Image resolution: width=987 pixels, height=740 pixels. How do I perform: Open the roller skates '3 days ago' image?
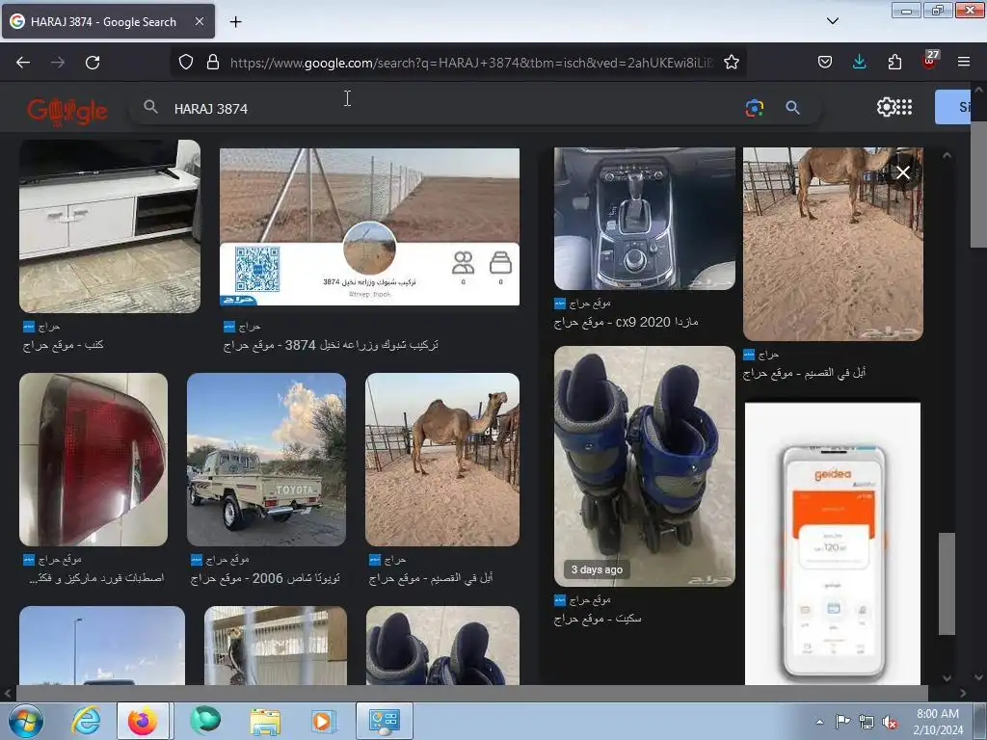(644, 466)
